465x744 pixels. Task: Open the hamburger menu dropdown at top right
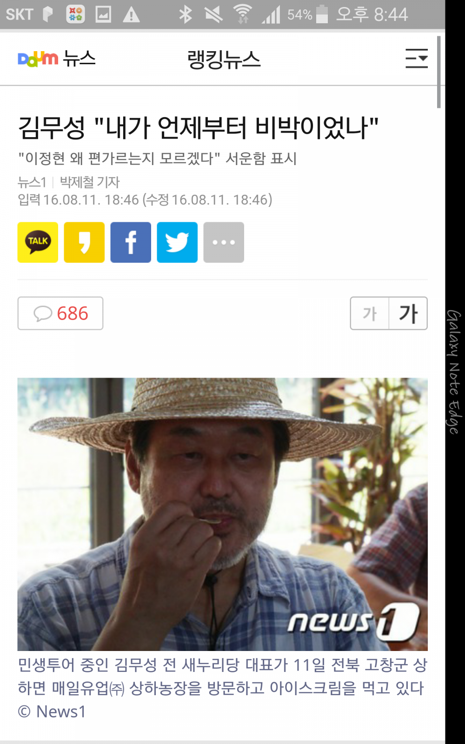point(417,59)
